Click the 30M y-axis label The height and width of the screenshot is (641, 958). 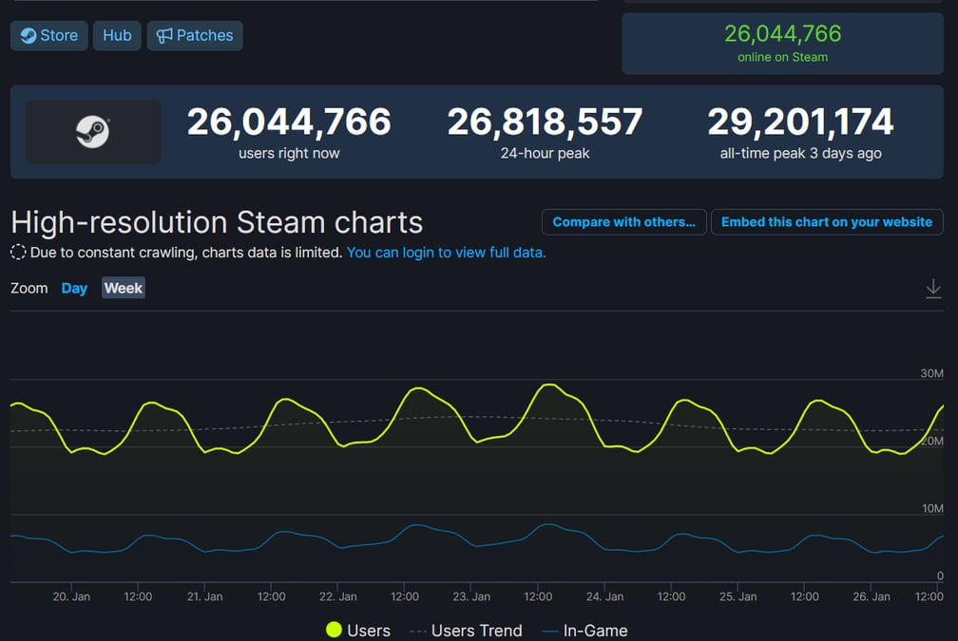[931, 373]
